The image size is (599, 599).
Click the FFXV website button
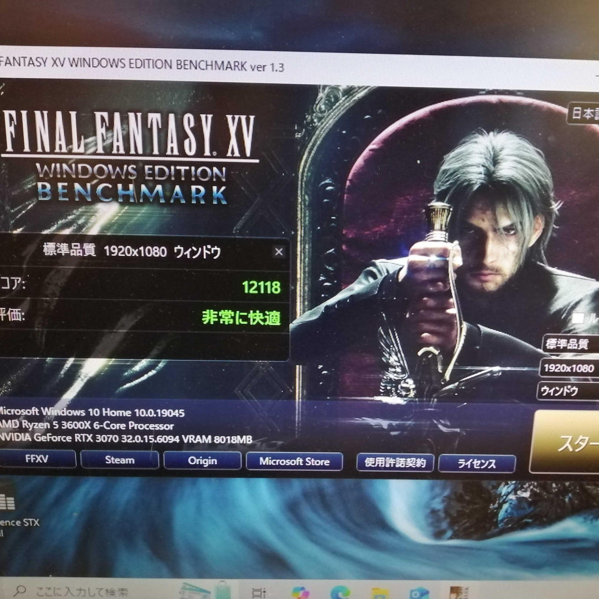click(x=37, y=459)
